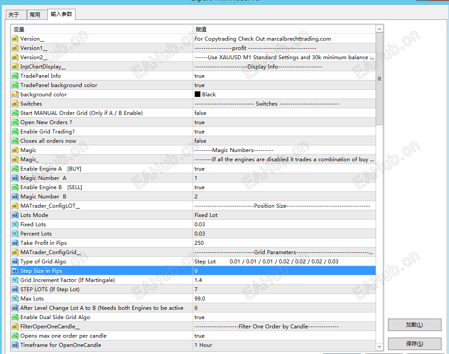Click the 加载(L) button
The width and height of the screenshot is (449, 354).
click(415, 325)
